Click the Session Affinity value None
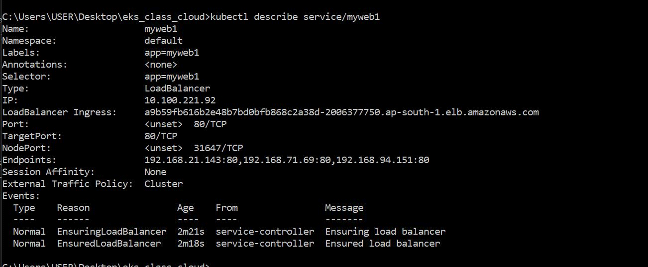The image size is (648, 267). click(155, 172)
